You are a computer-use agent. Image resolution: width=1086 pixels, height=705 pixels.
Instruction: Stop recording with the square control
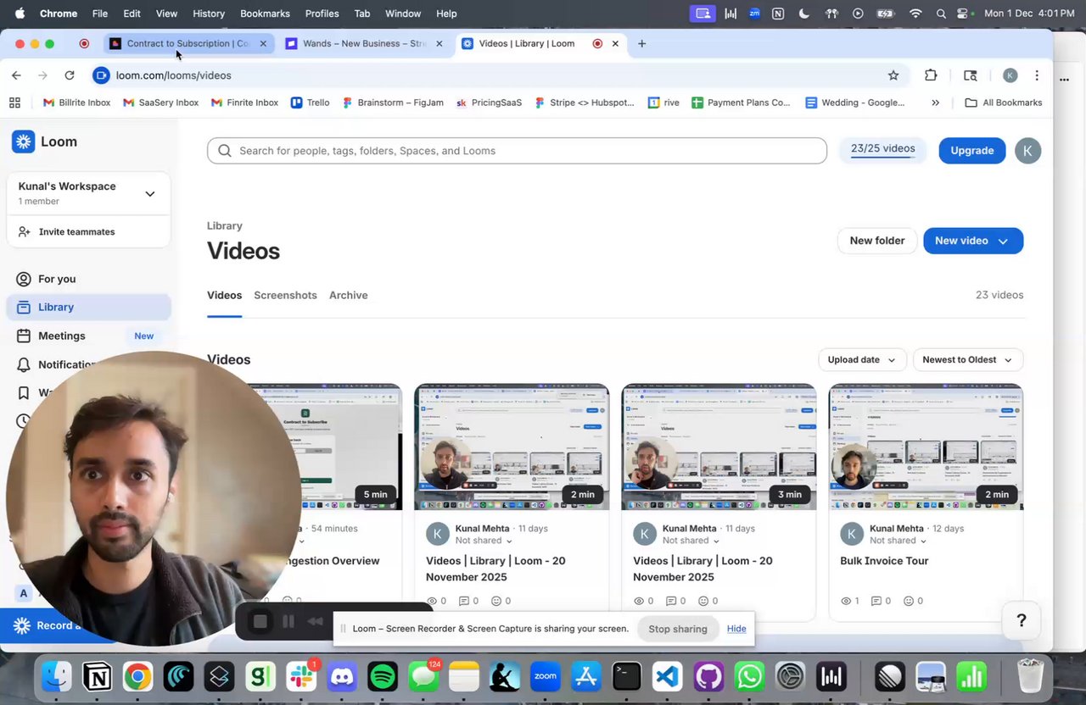[x=260, y=622]
